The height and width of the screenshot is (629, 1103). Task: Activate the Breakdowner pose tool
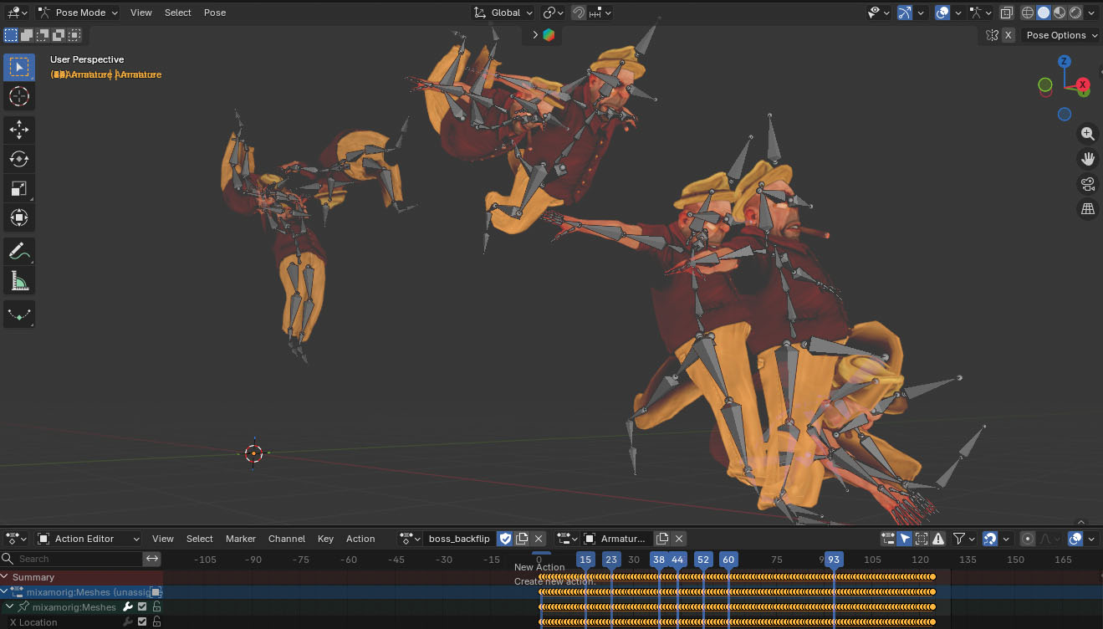click(19, 314)
